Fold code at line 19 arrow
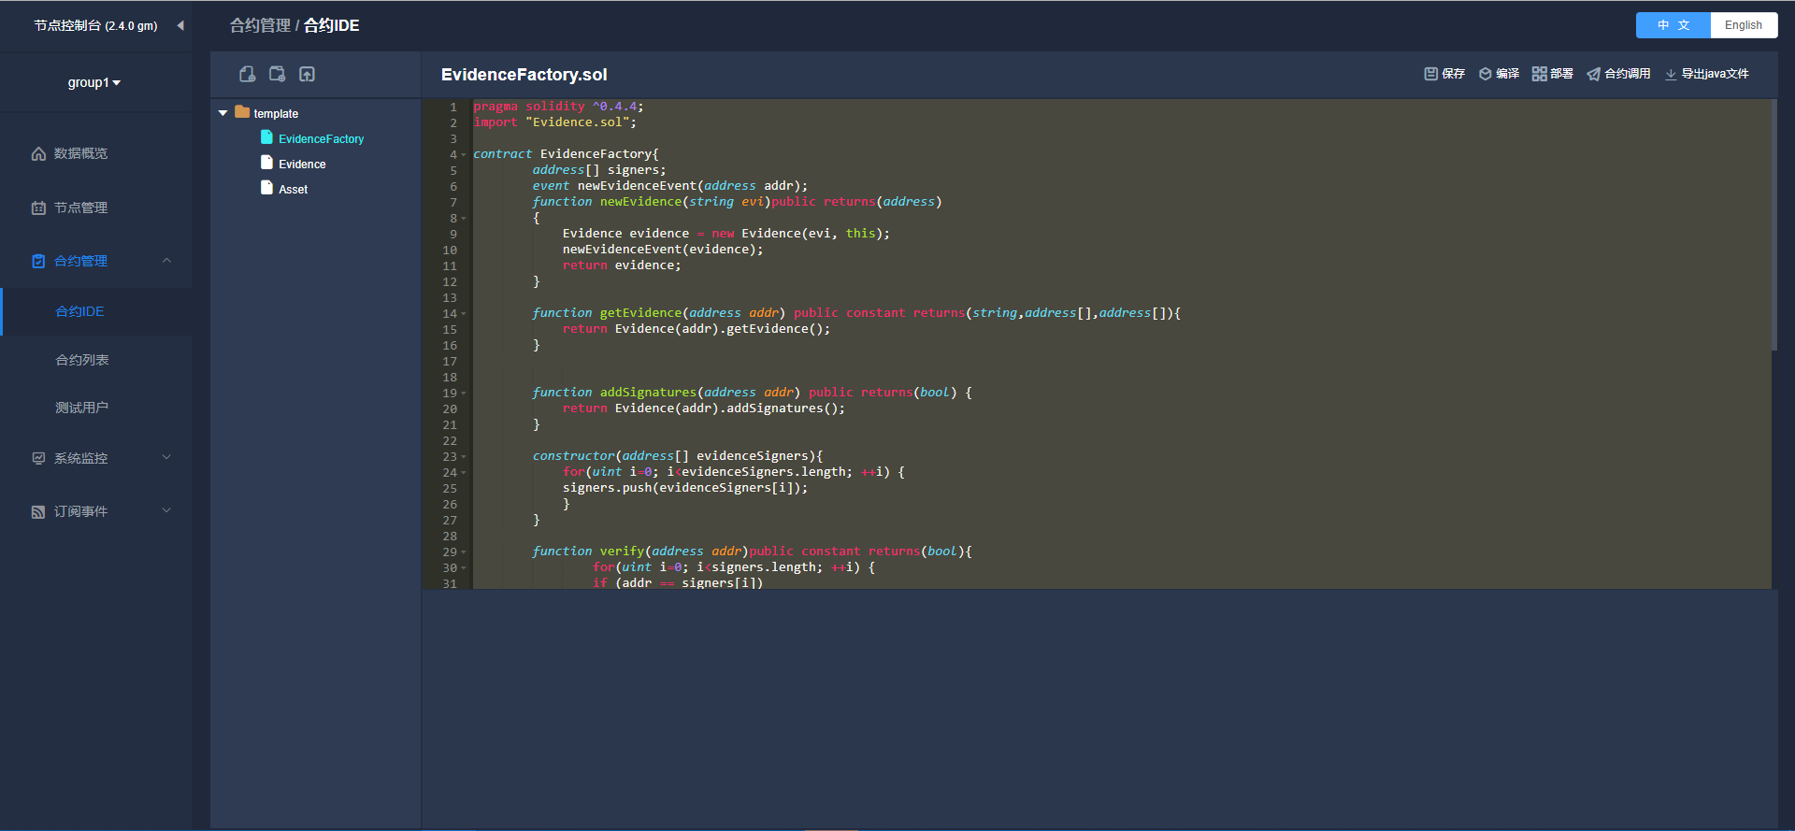 click(x=464, y=394)
